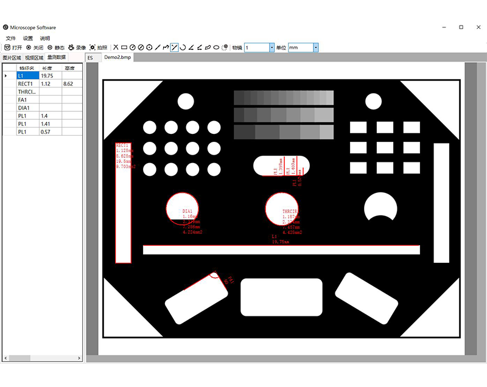Screen dimensions: 487x387
Task: Select the polyline measurement tool
Action: click(x=166, y=47)
